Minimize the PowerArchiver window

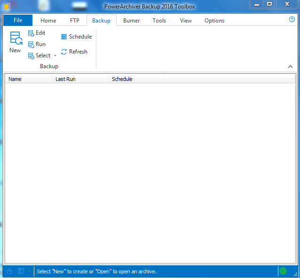click(x=257, y=4)
